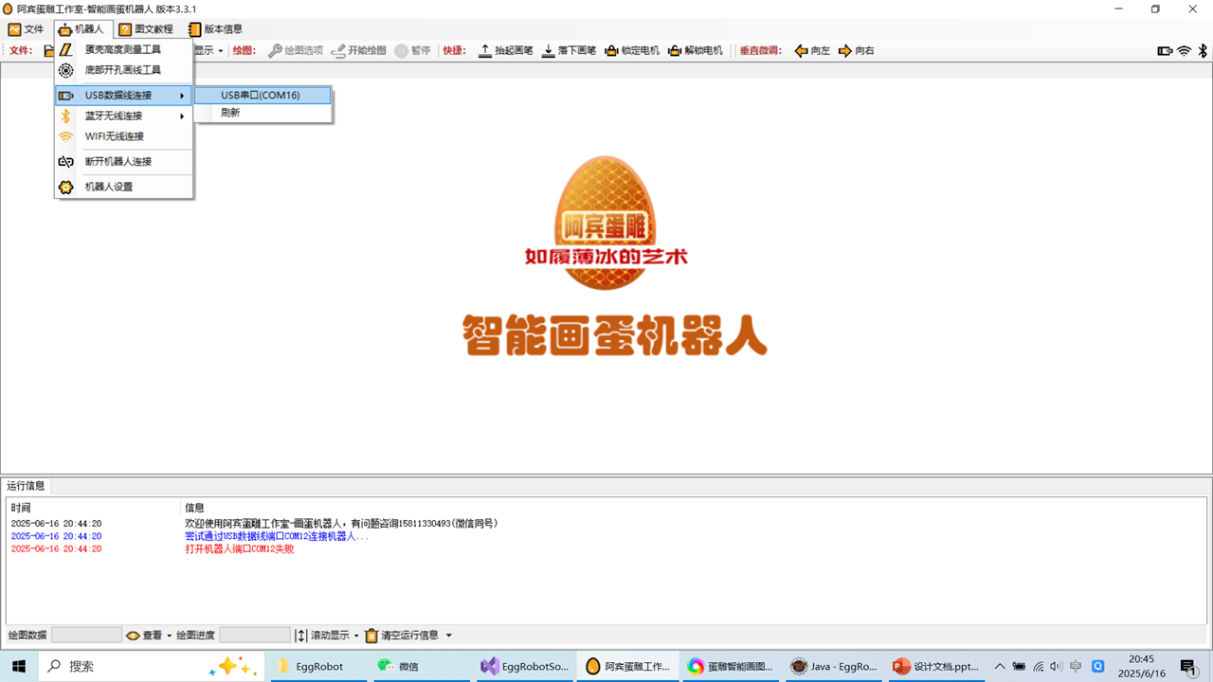Select WIFI无线连接 from the robot menu

tap(114, 136)
